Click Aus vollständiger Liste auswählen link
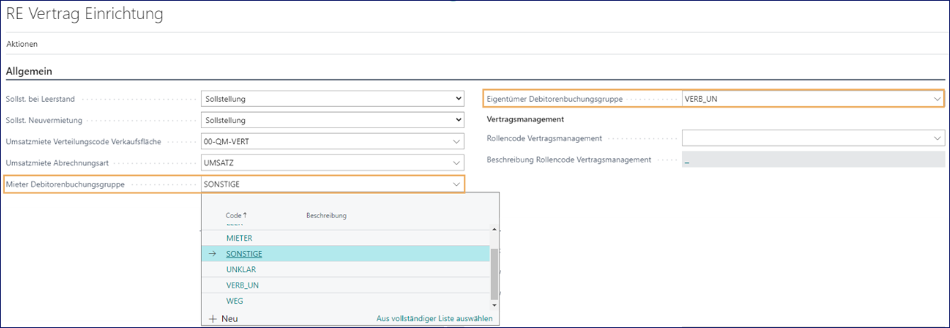Viewport: 950px width, 328px height. (x=434, y=319)
